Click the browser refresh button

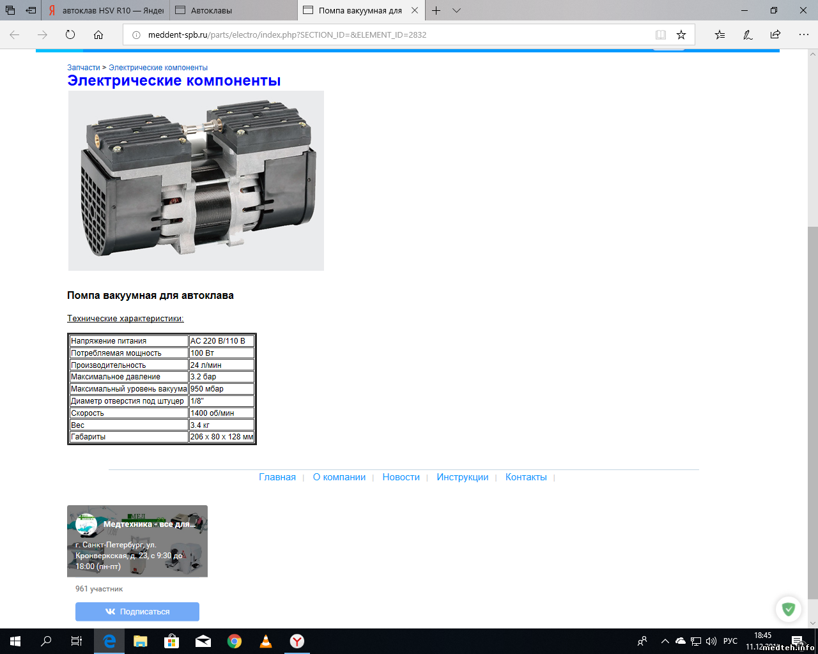point(70,34)
